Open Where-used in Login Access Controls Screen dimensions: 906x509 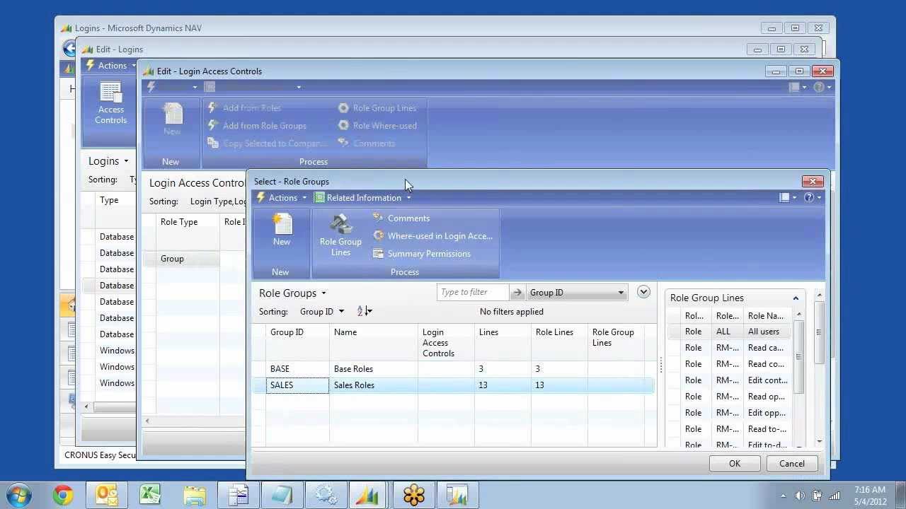pyautogui.click(x=432, y=236)
